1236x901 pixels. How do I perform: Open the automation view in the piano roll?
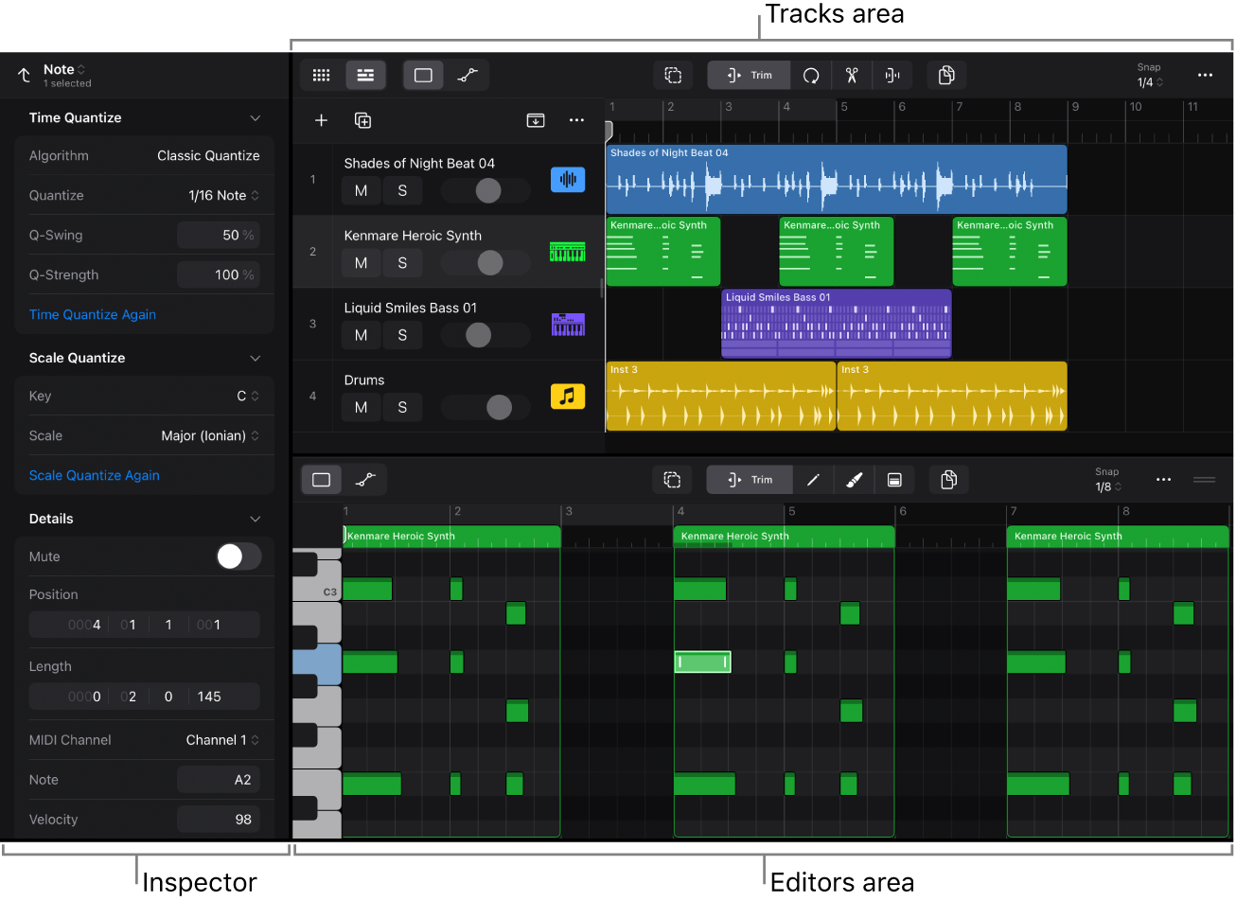pos(365,479)
